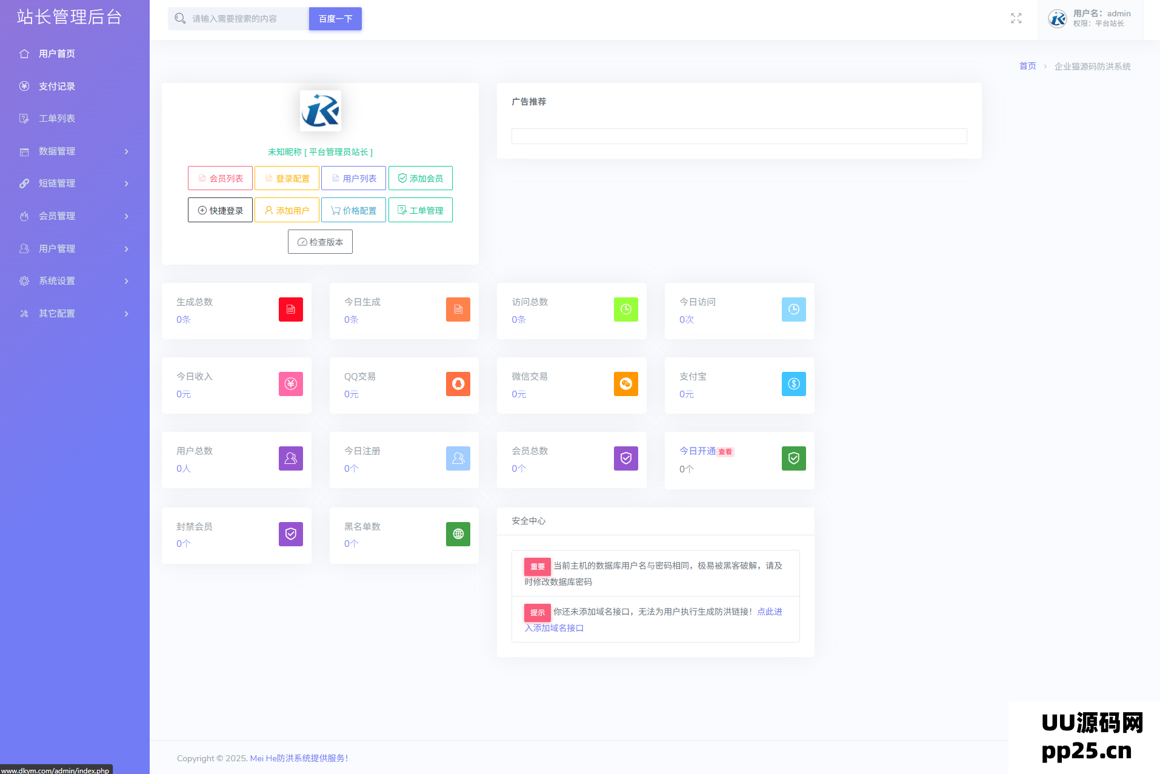The height and width of the screenshot is (774, 1160).
Task: Click the green clock icon for 访问总数
Action: (x=625, y=309)
